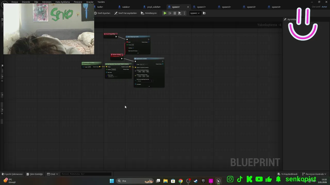Click the taskbar Ara search box
This screenshot has height=185, width=330.
pyautogui.click(x=135, y=181)
